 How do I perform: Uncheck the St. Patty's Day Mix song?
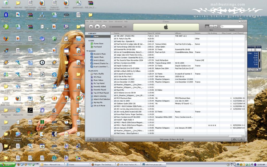[x=115, y=39]
